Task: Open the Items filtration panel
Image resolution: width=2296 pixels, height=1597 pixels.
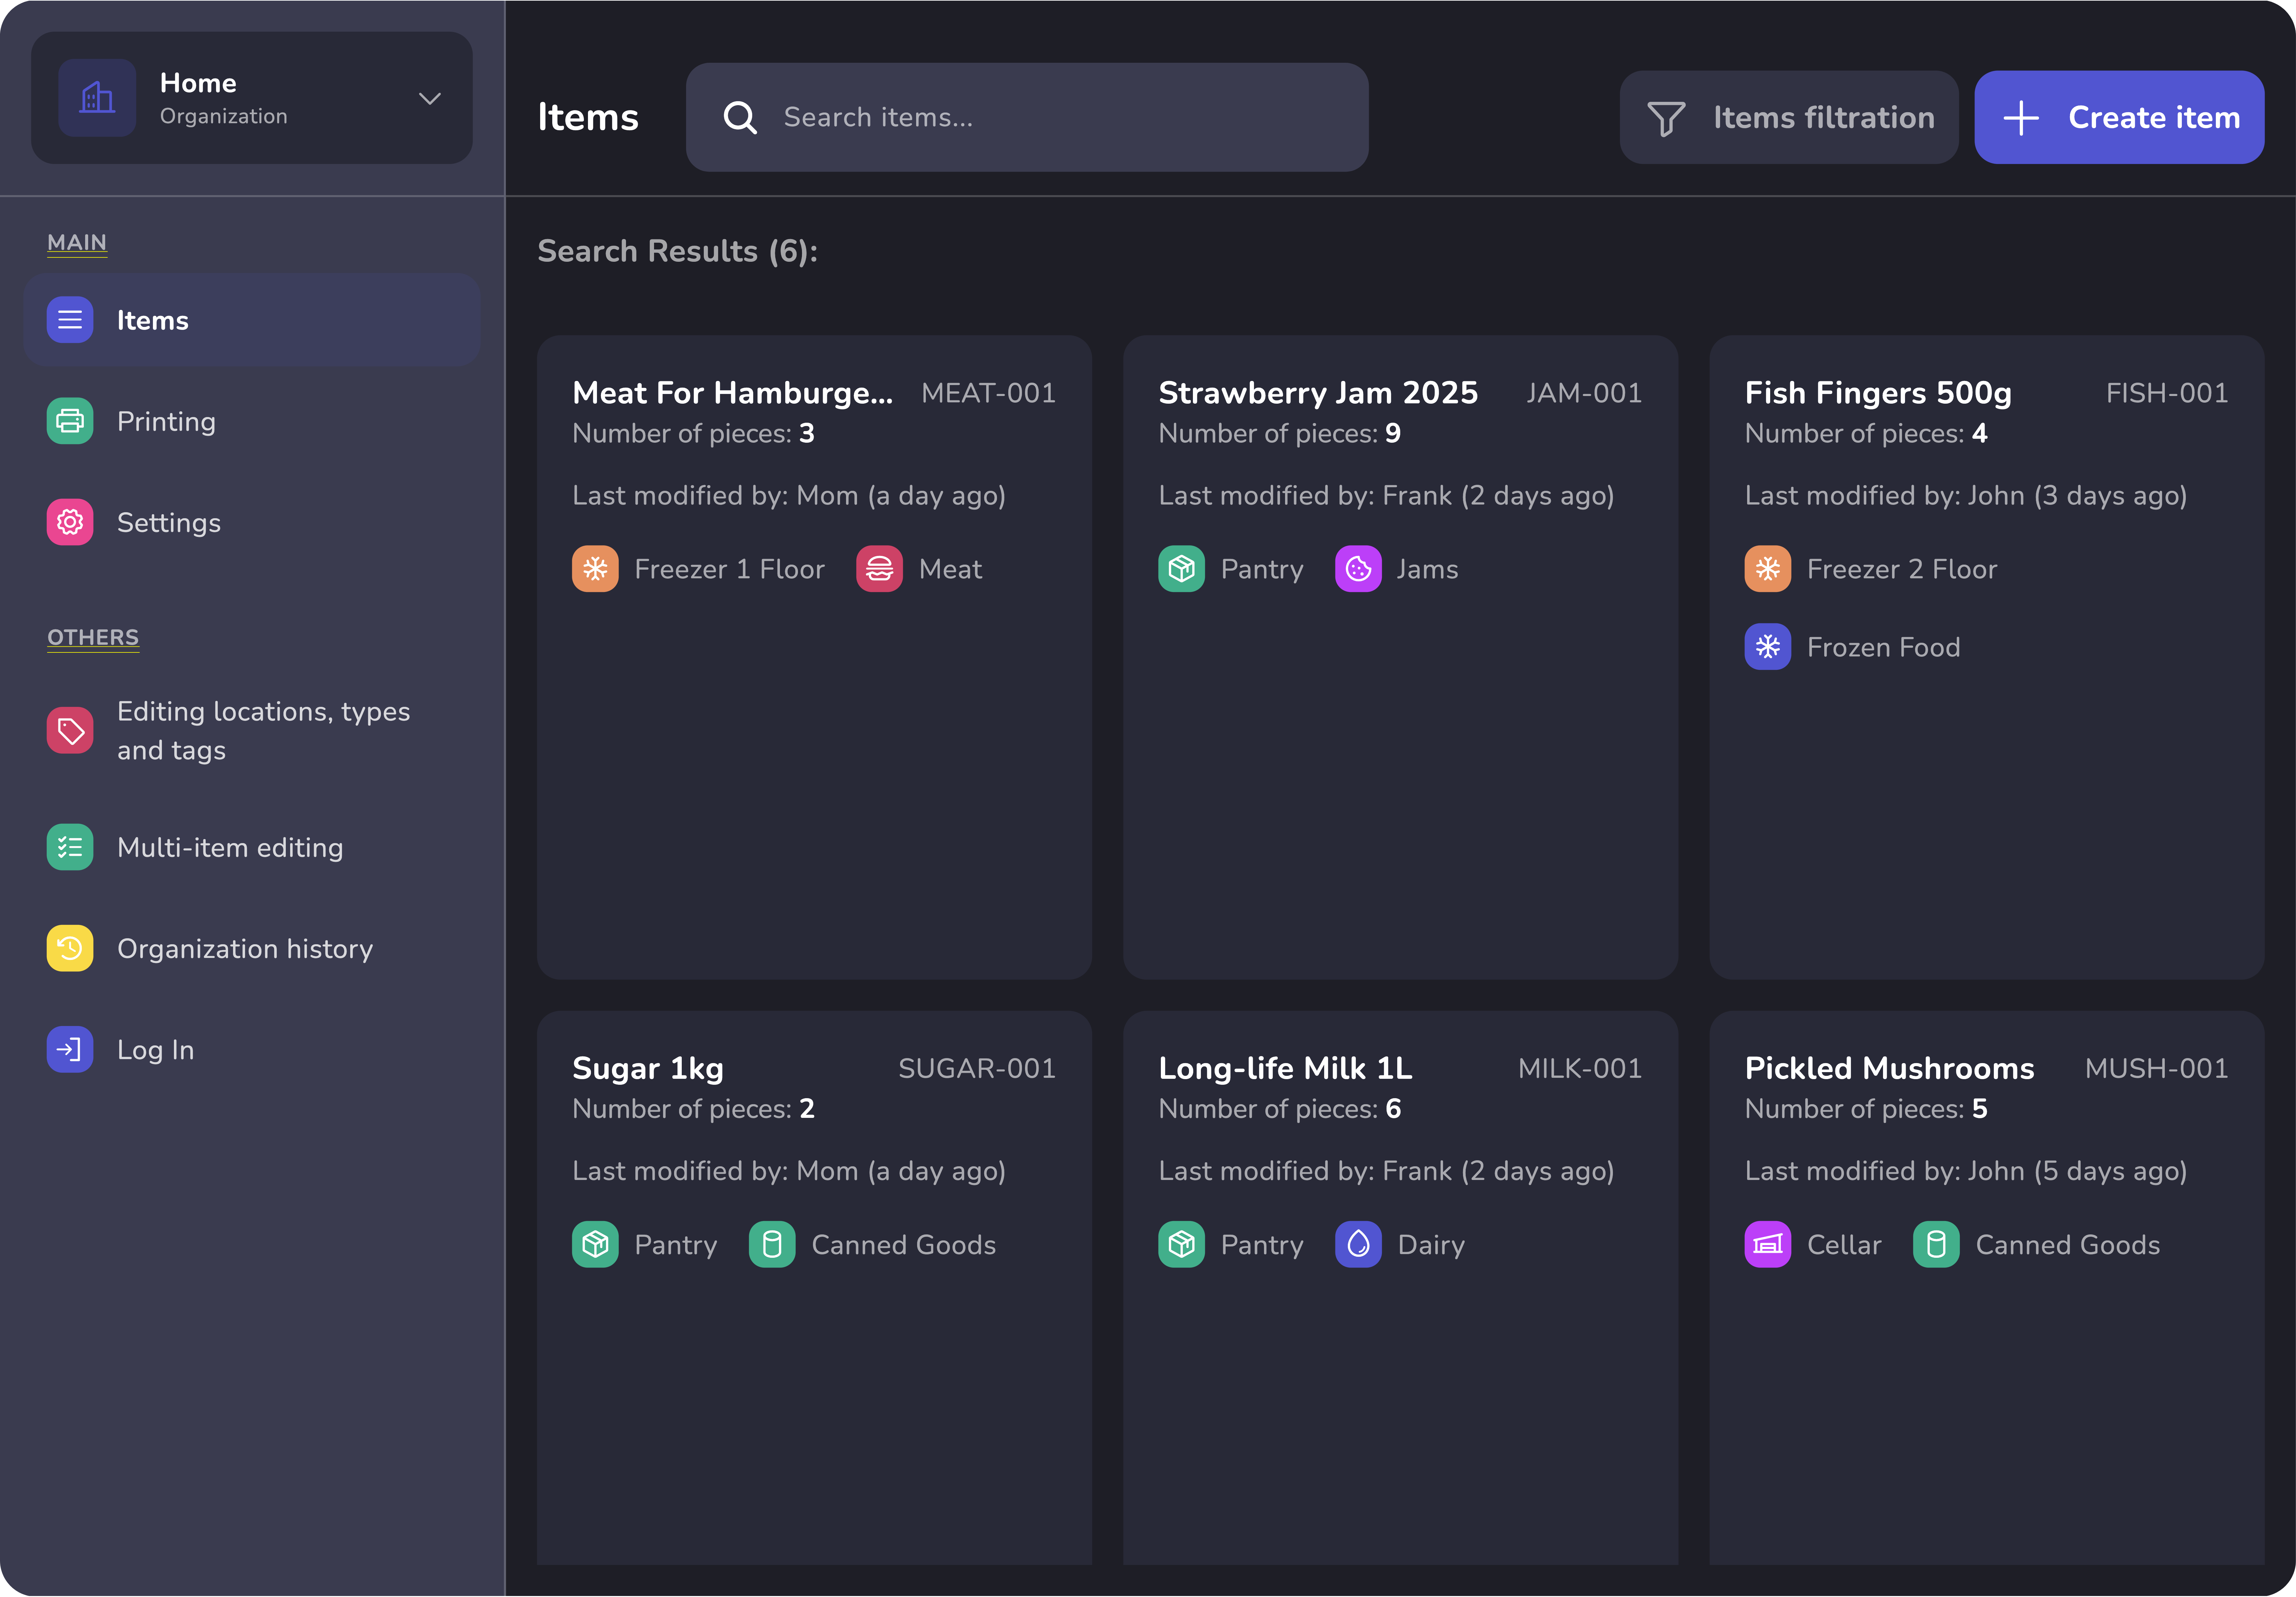Action: pos(1789,117)
